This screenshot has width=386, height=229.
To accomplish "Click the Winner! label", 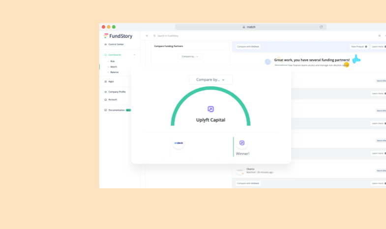I will [242, 153].
